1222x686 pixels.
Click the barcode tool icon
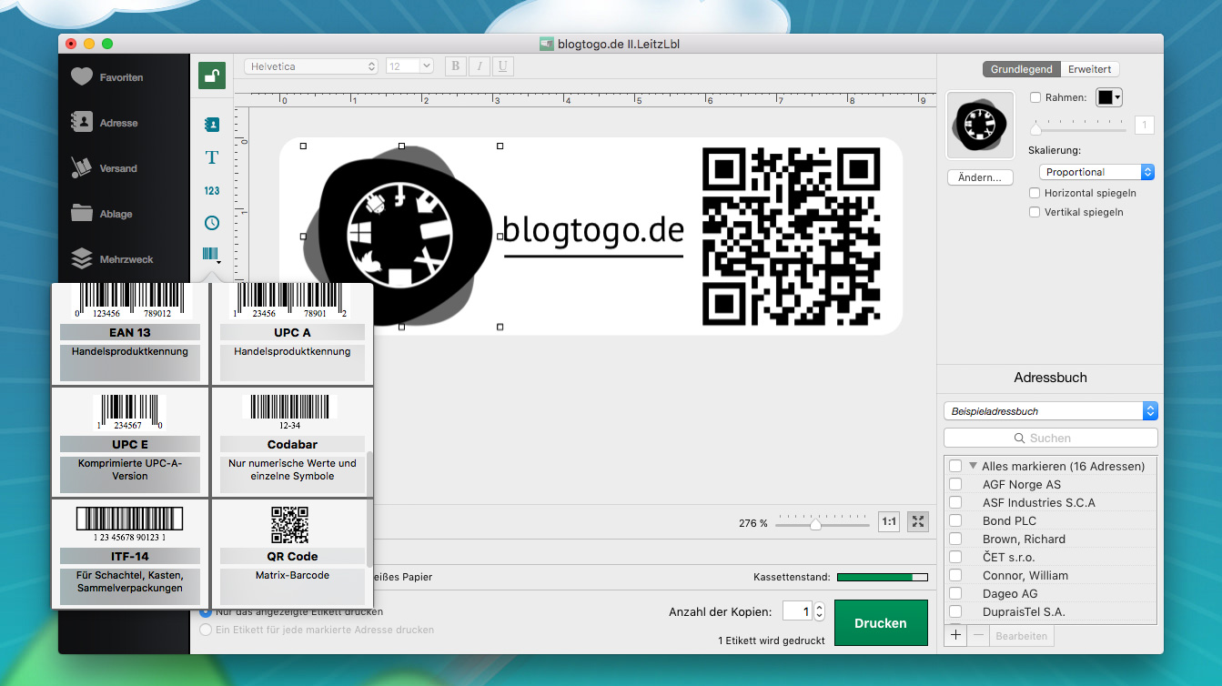click(x=211, y=255)
